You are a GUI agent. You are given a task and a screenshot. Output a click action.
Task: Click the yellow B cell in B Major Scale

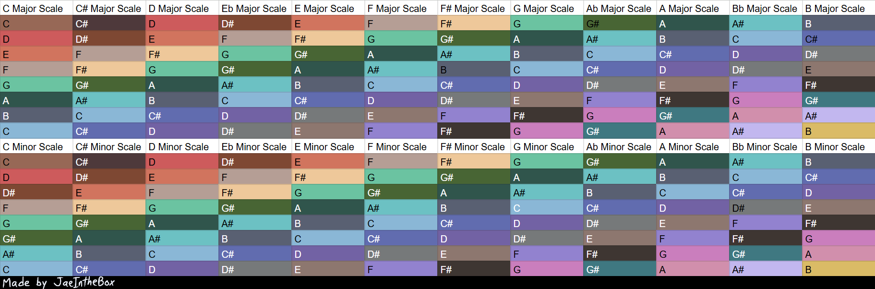click(x=839, y=131)
